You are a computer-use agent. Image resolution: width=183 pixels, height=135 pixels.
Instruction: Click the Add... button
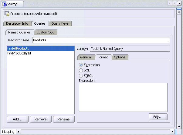pos(18,119)
